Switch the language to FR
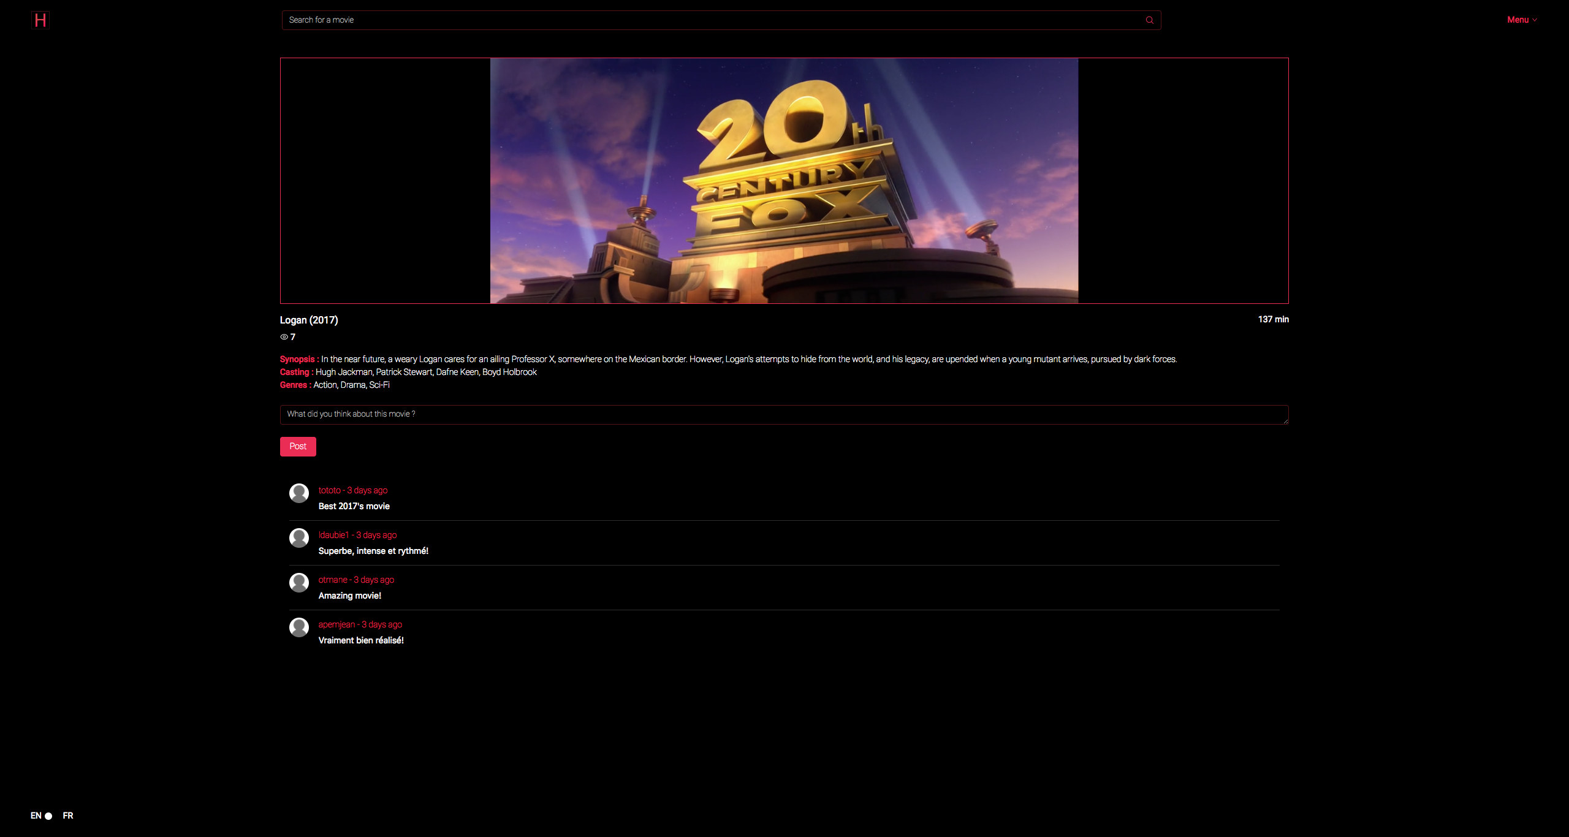Image resolution: width=1569 pixels, height=837 pixels. pyautogui.click(x=68, y=816)
